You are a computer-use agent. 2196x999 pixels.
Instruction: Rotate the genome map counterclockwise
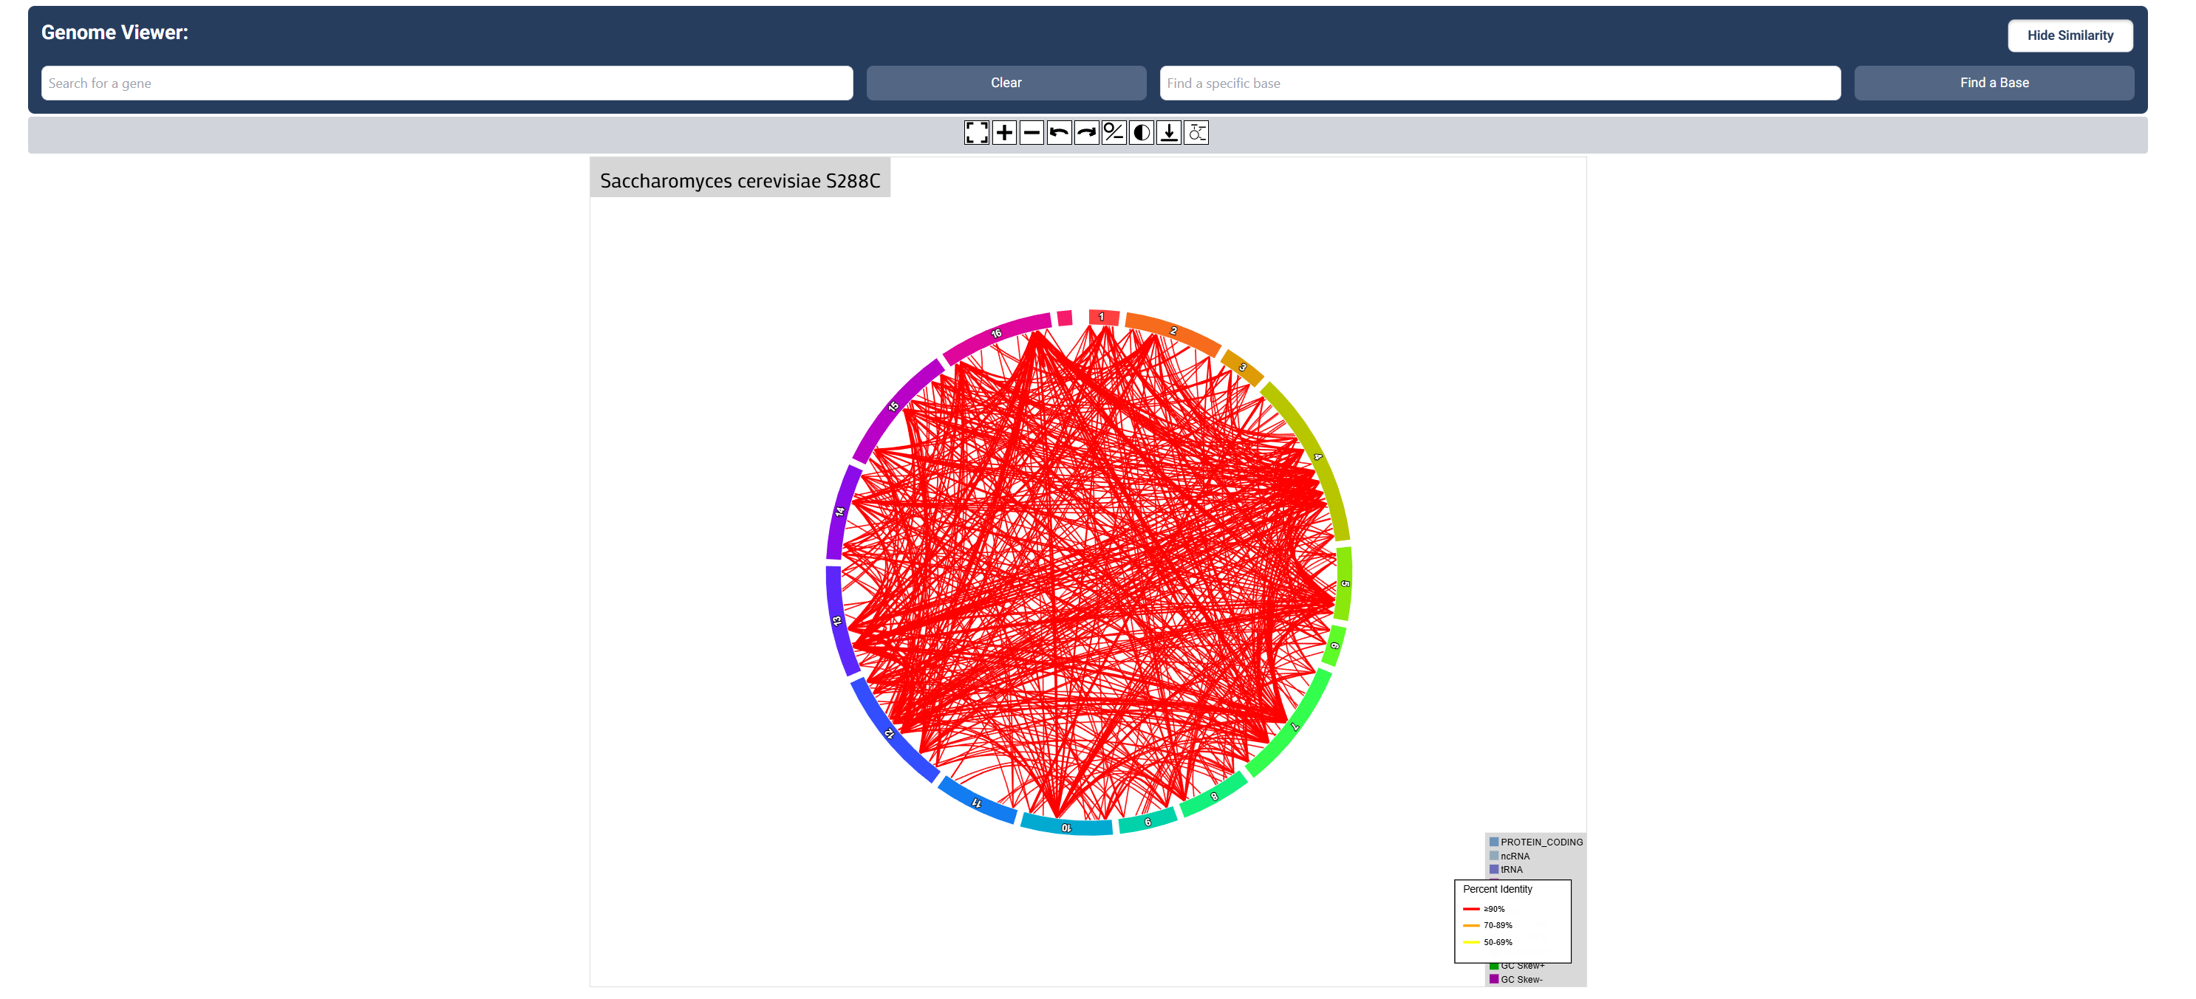click(1058, 132)
